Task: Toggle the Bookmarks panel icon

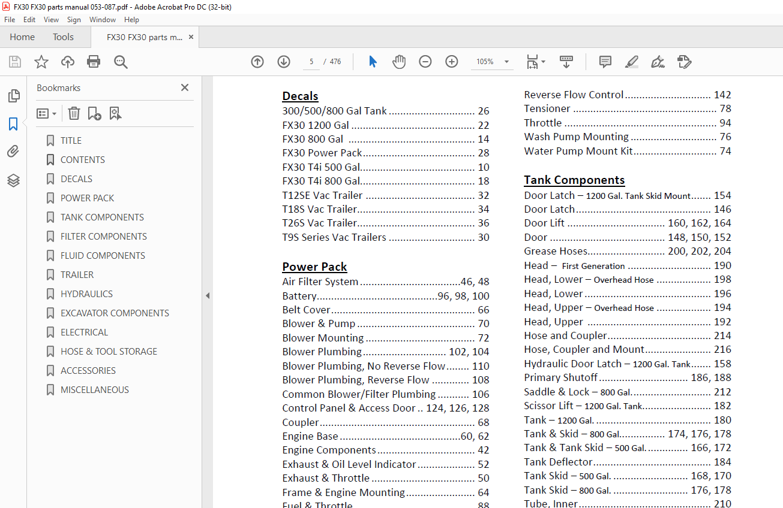Action: tap(13, 124)
